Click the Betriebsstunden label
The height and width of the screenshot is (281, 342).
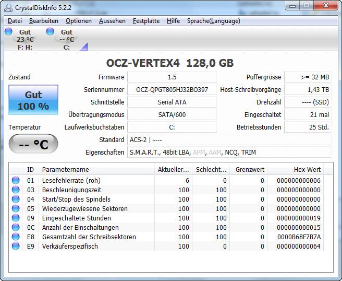pyautogui.click(x=259, y=127)
